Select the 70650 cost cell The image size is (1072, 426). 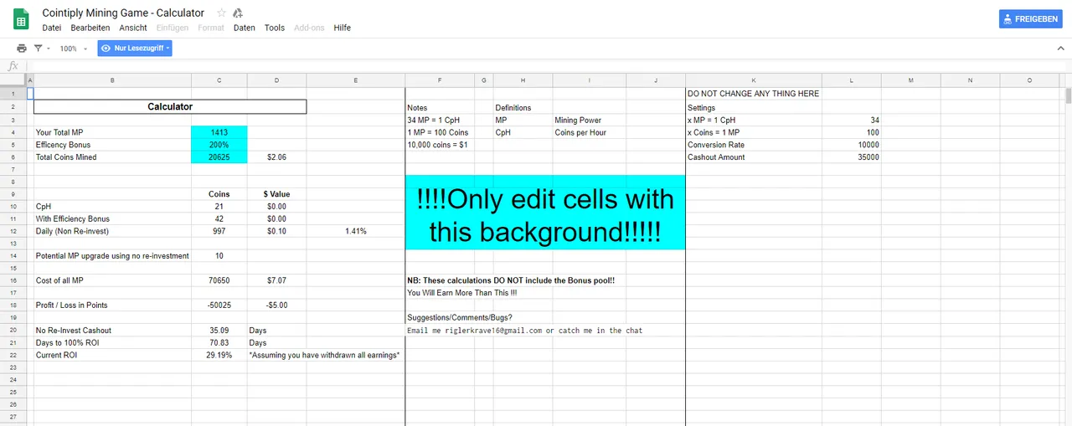coord(219,280)
